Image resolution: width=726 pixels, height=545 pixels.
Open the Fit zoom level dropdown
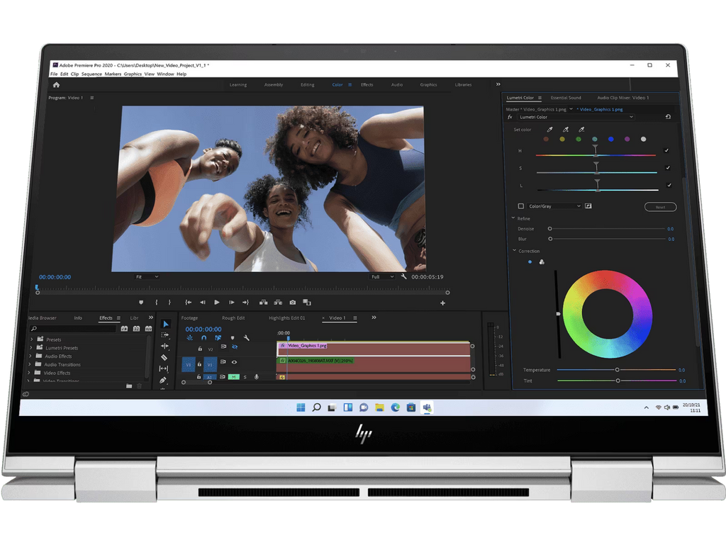click(x=147, y=276)
